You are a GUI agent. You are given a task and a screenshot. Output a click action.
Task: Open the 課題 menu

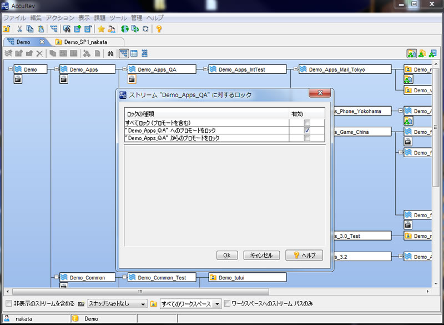[99, 18]
